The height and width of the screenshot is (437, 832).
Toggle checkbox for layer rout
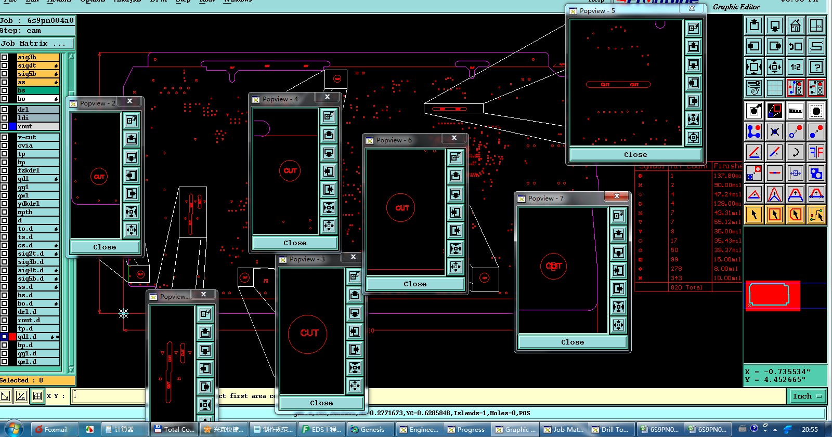pos(4,126)
